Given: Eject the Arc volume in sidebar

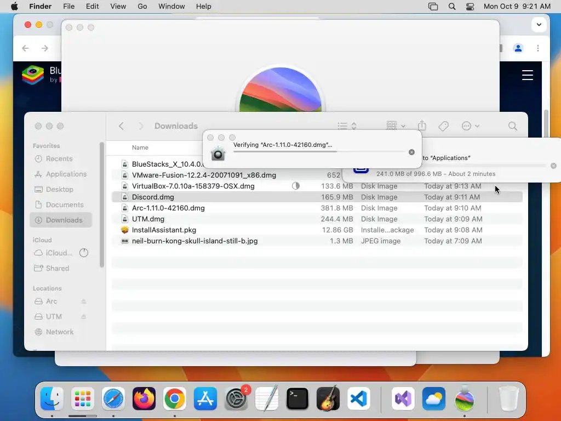Looking at the screenshot, I should pos(83,301).
